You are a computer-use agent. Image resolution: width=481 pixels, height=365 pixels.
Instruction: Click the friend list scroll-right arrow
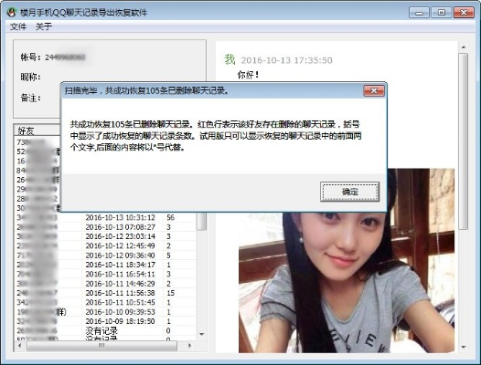coord(189,346)
